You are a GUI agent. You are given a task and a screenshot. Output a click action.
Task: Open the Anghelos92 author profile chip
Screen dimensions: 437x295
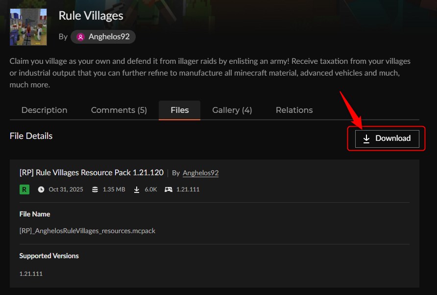click(103, 37)
